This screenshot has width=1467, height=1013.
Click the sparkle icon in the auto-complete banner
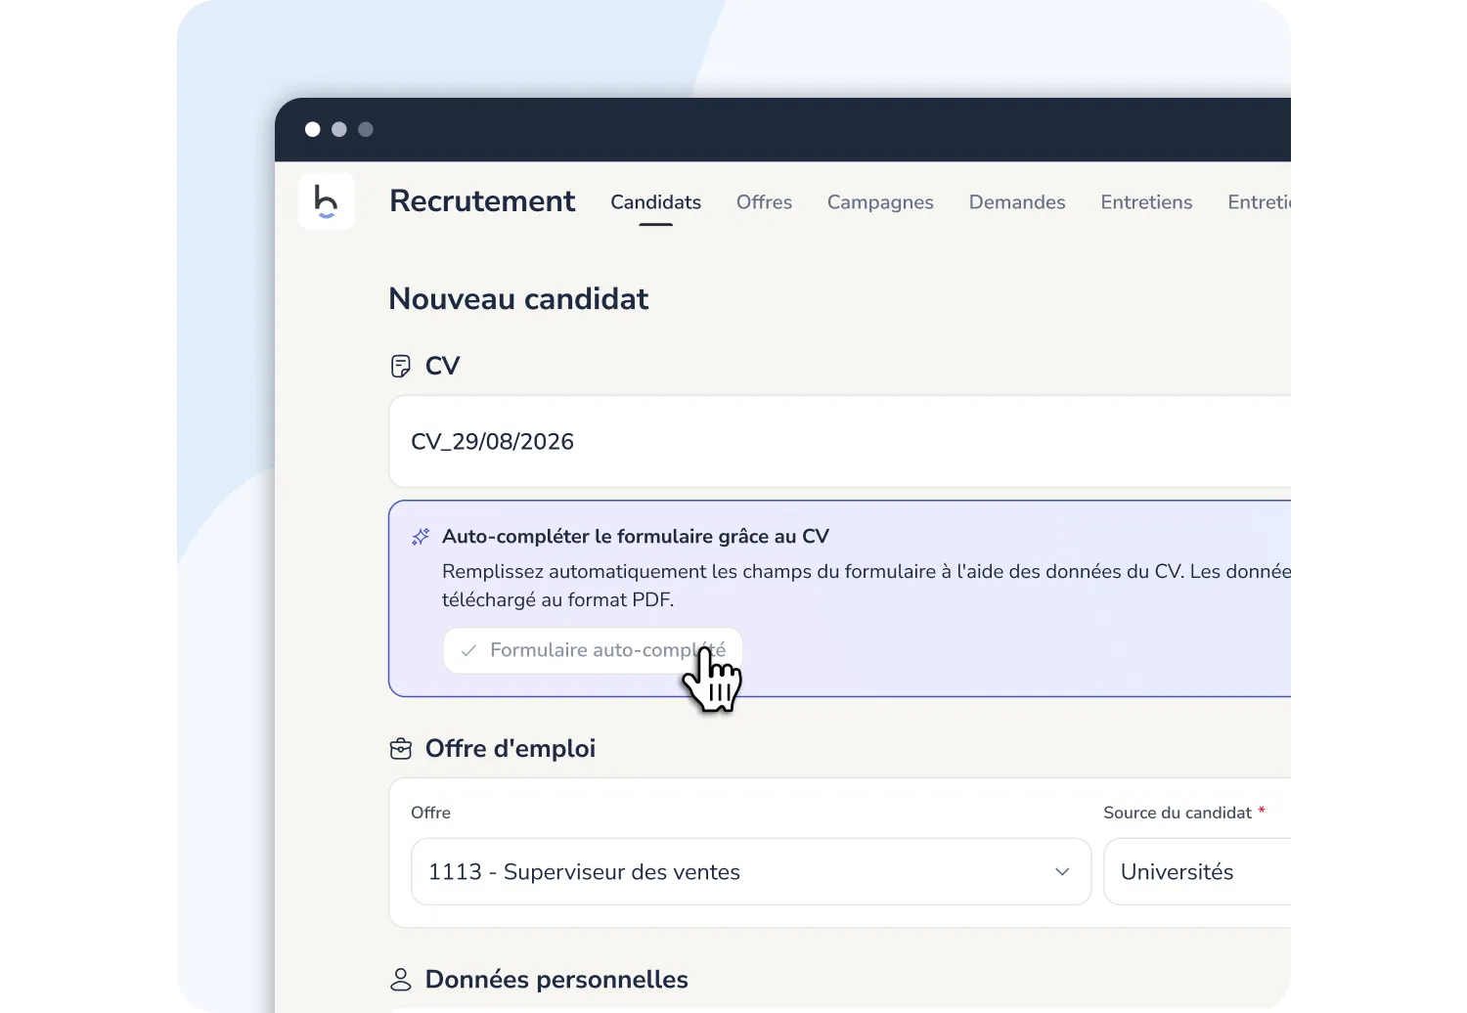click(x=420, y=536)
